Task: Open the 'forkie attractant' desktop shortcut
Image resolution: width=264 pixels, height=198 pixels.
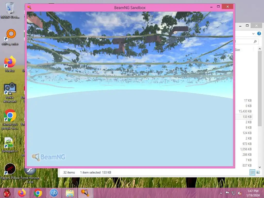Action: [x=10, y=93]
